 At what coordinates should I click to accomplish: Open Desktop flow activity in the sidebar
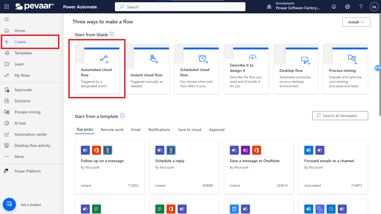32,145
